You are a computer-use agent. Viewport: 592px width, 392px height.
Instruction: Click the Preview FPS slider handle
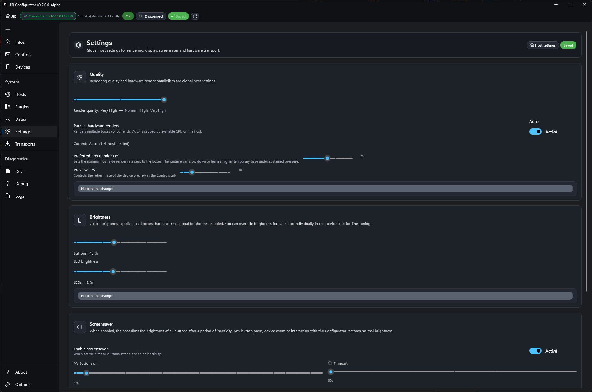[x=192, y=172]
